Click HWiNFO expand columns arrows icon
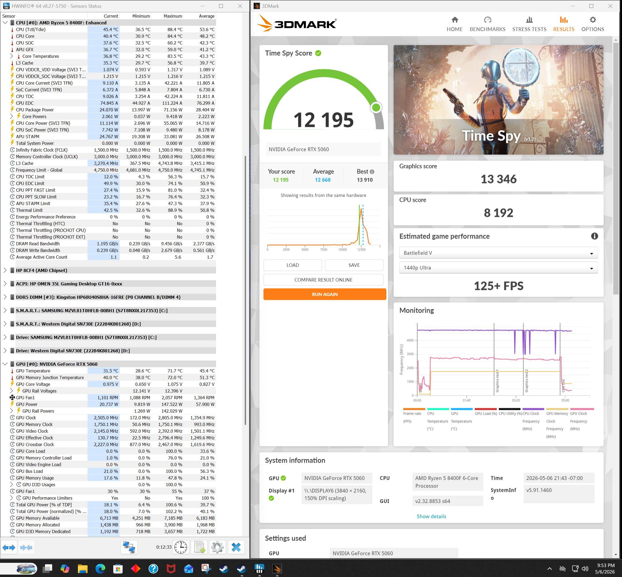622x577 pixels. [9, 547]
